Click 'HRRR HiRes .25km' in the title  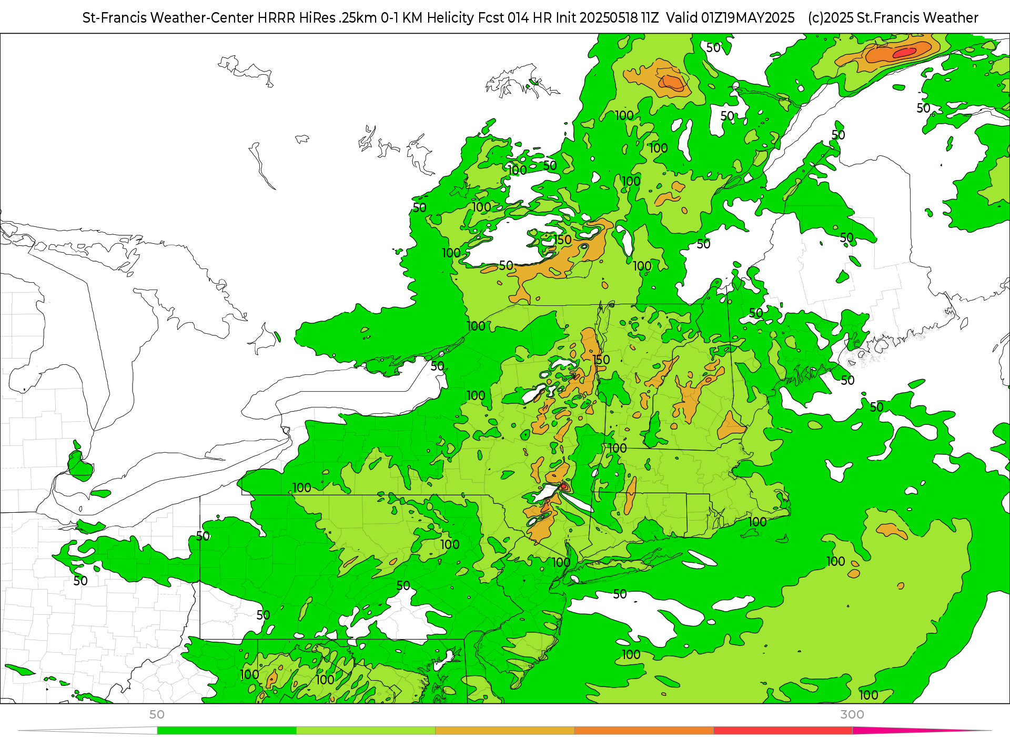click(x=317, y=18)
